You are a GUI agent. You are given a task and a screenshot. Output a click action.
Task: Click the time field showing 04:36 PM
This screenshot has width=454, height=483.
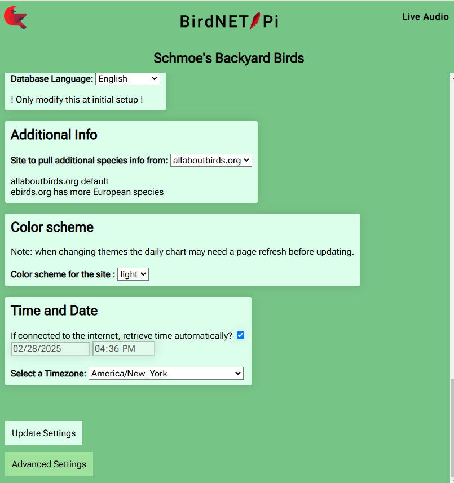124,349
